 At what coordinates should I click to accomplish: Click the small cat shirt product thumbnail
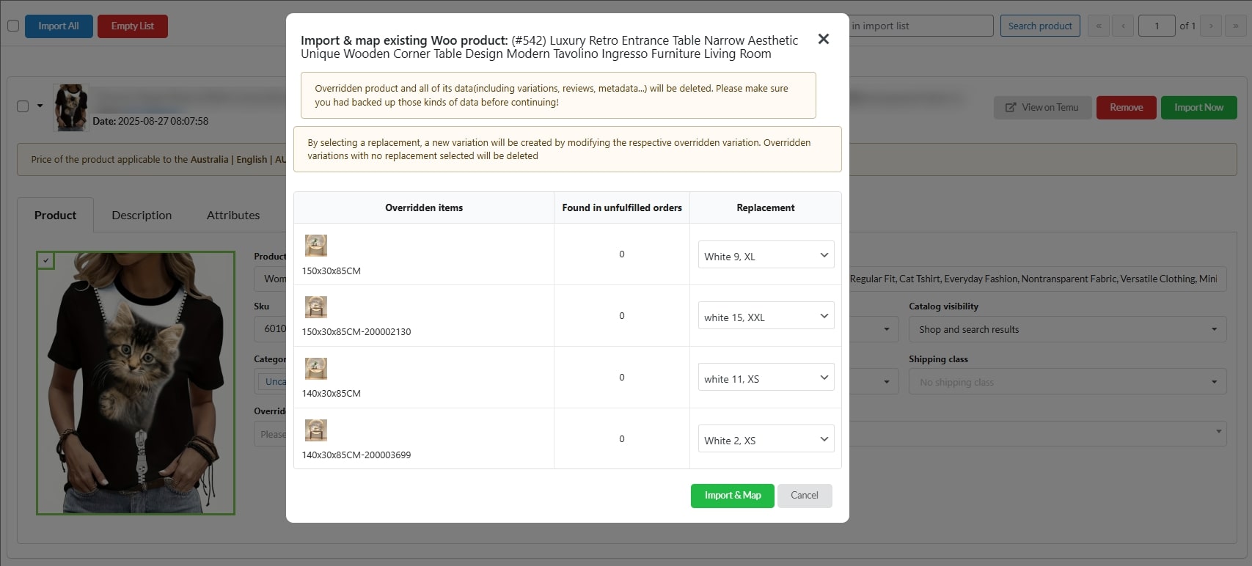70,108
